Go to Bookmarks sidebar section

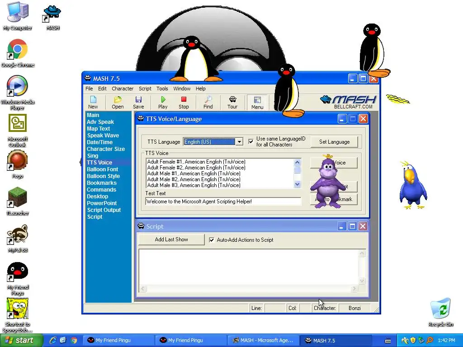point(102,183)
